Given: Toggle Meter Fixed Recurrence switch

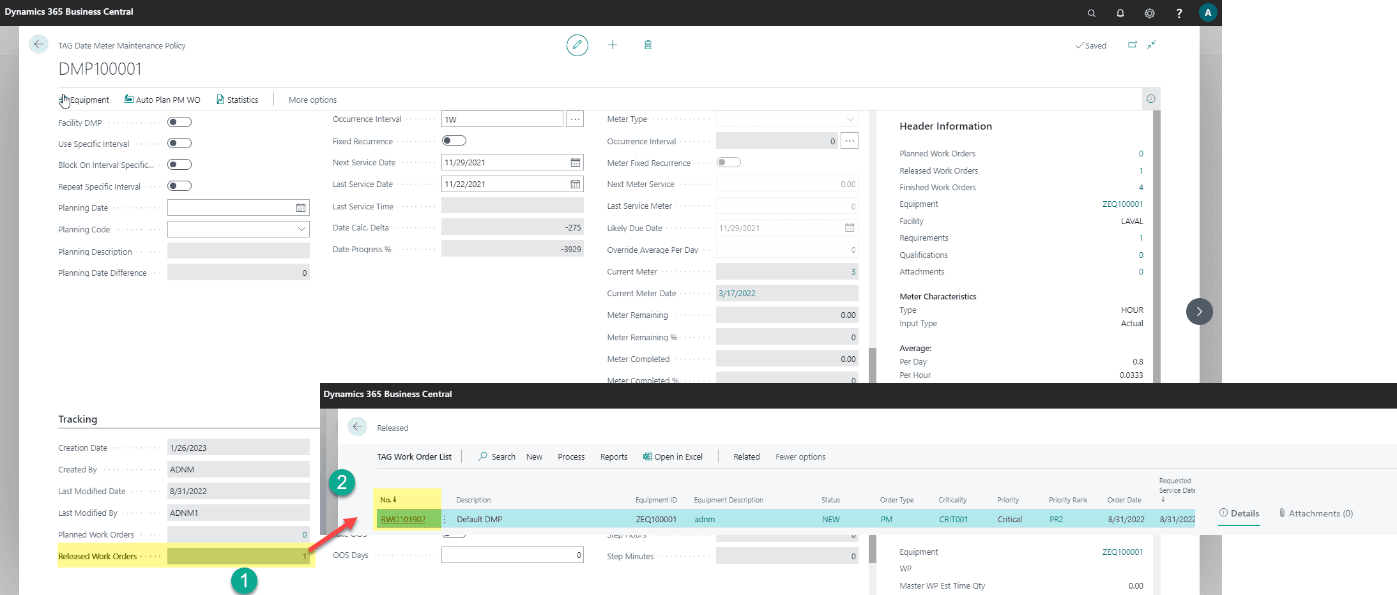Looking at the screenshot, I should click(x=729, y=162).
